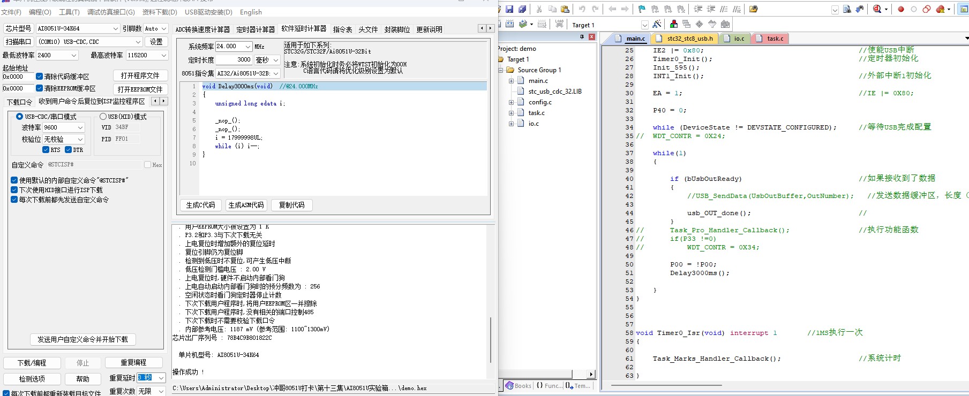Click the Save All icon
The image size is (969, 396).
[x=522, y=9]
